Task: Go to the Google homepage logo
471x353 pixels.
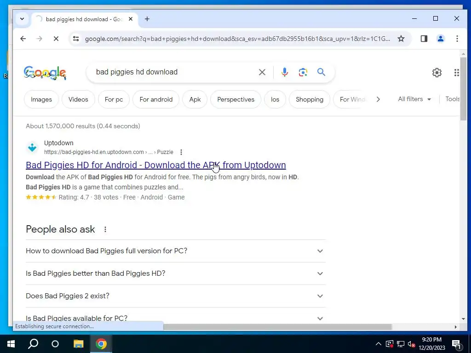Action: pyautogui.click(x=45, y=73)
